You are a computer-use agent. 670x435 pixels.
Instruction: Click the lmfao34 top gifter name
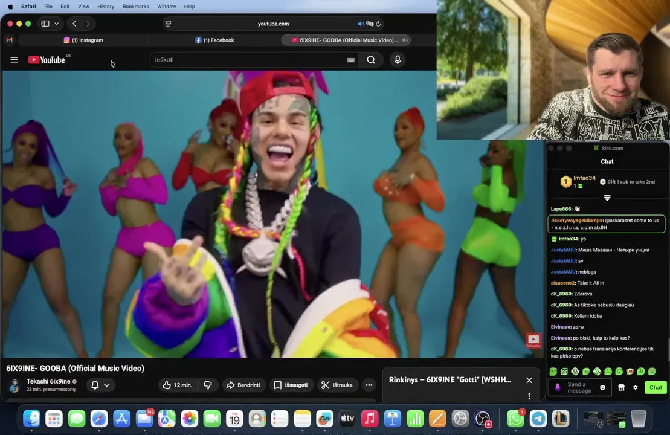(x=584, y=178)
